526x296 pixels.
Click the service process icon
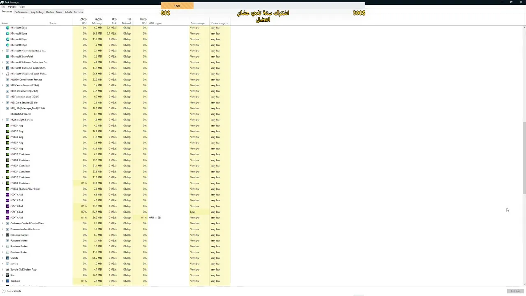tap(7, 264)
